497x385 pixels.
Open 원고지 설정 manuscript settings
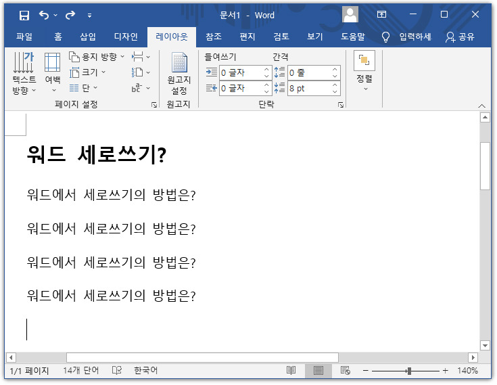click(x=179, y=74)
